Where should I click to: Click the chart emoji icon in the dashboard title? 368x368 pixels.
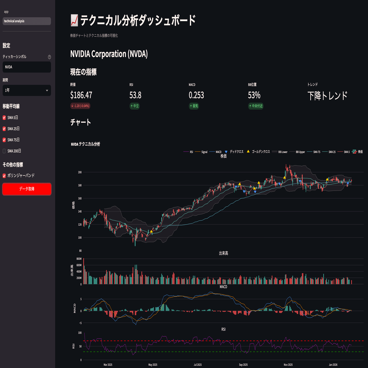74,21
